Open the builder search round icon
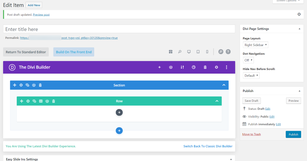Screen dimensions: 307x161 click(220, 52)
